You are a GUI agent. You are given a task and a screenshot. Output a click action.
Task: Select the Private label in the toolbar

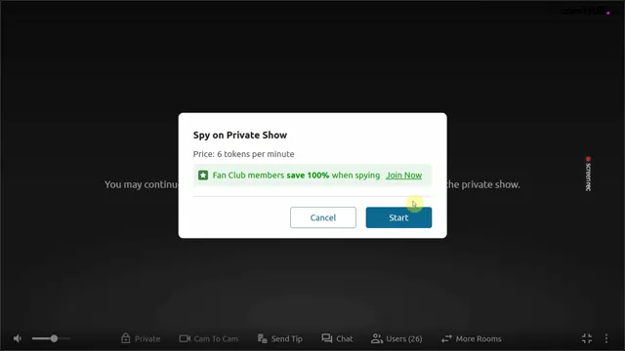point(147,338)
